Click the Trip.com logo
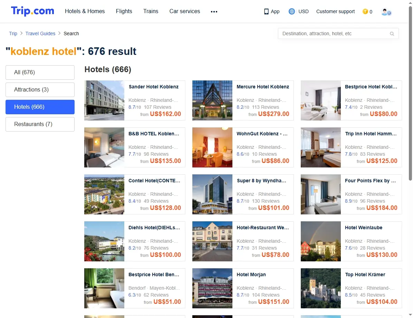413x318 pixels. pos(32,11)
